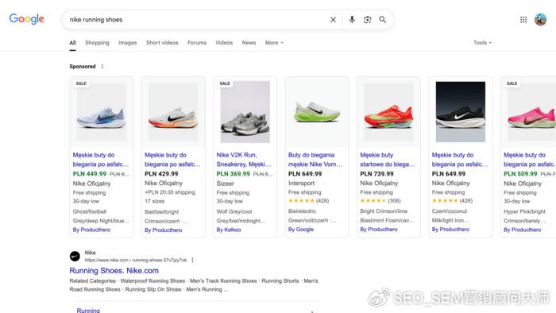Screen dimensions: 556x313
Task: Start voice search with the microphone icon
Action: (x=352, y=20)
